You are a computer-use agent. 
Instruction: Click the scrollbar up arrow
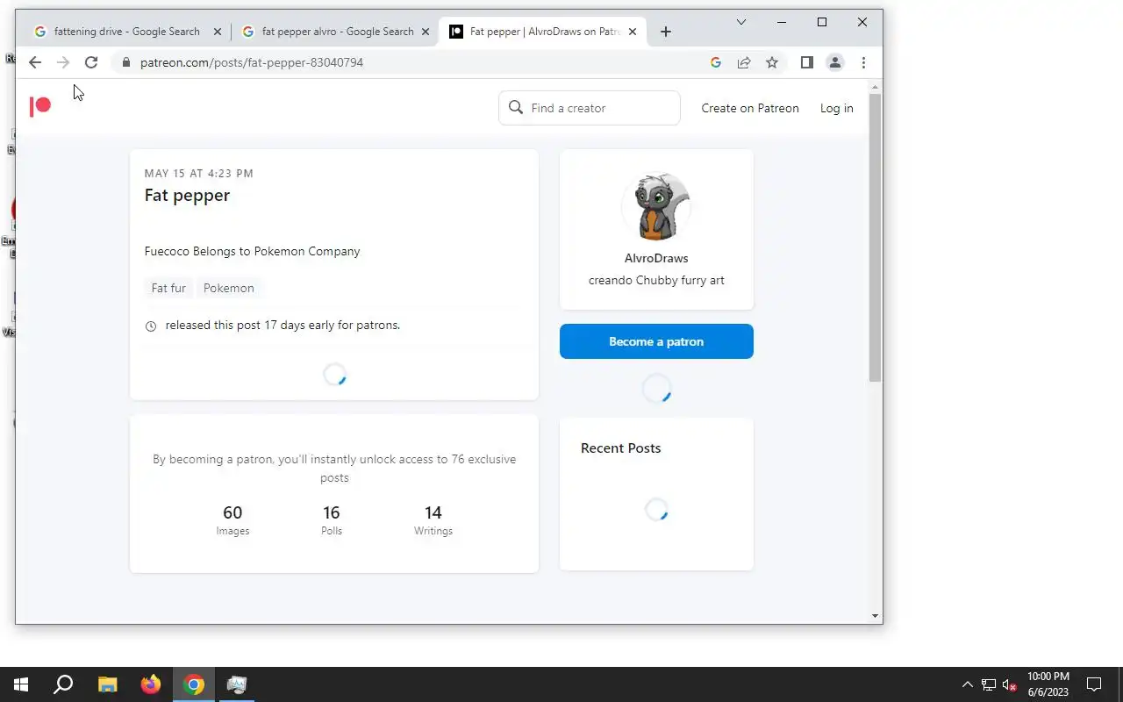(875, 86)
